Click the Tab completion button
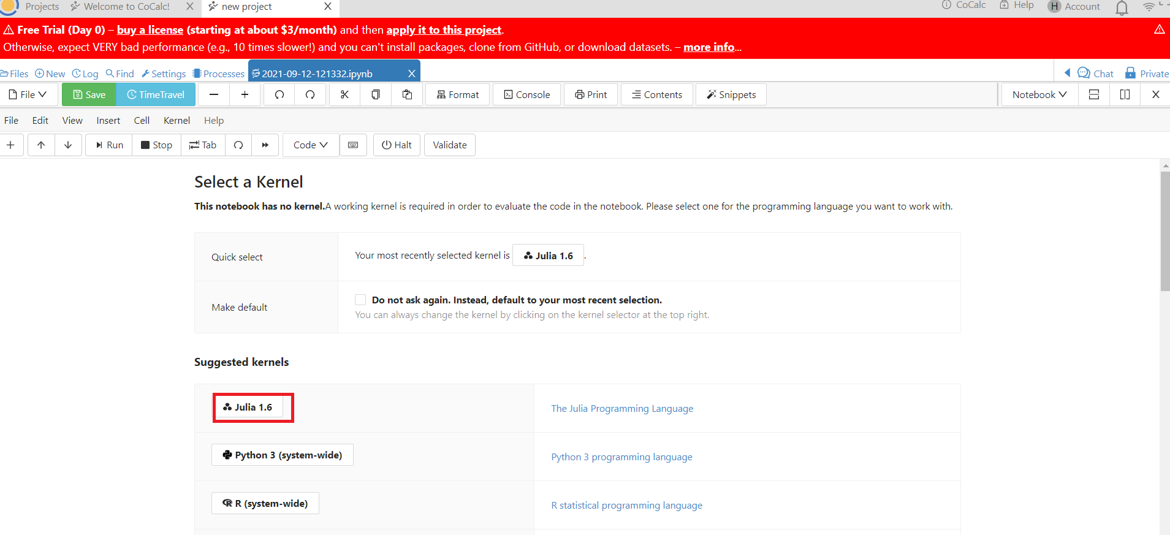1170x535 pixels. point(203,145)
